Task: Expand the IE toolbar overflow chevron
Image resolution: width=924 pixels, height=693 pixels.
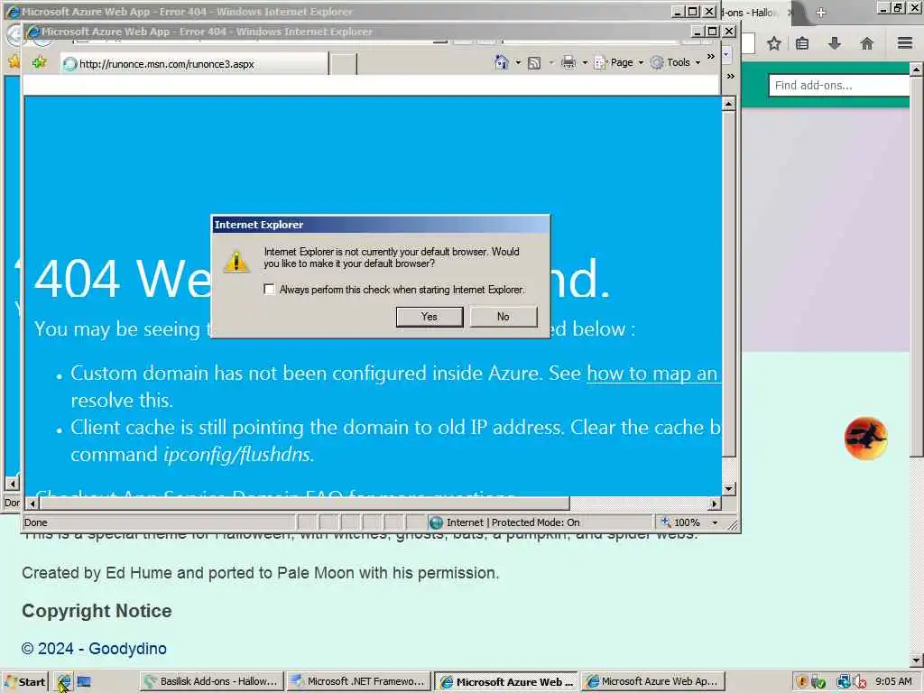Action: [711, 57]
